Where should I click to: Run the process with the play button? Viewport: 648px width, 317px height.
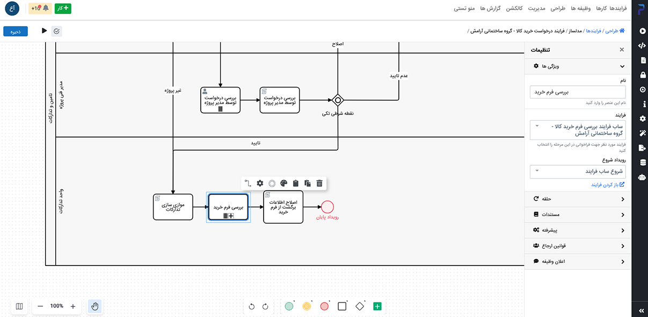click(45, 31)
